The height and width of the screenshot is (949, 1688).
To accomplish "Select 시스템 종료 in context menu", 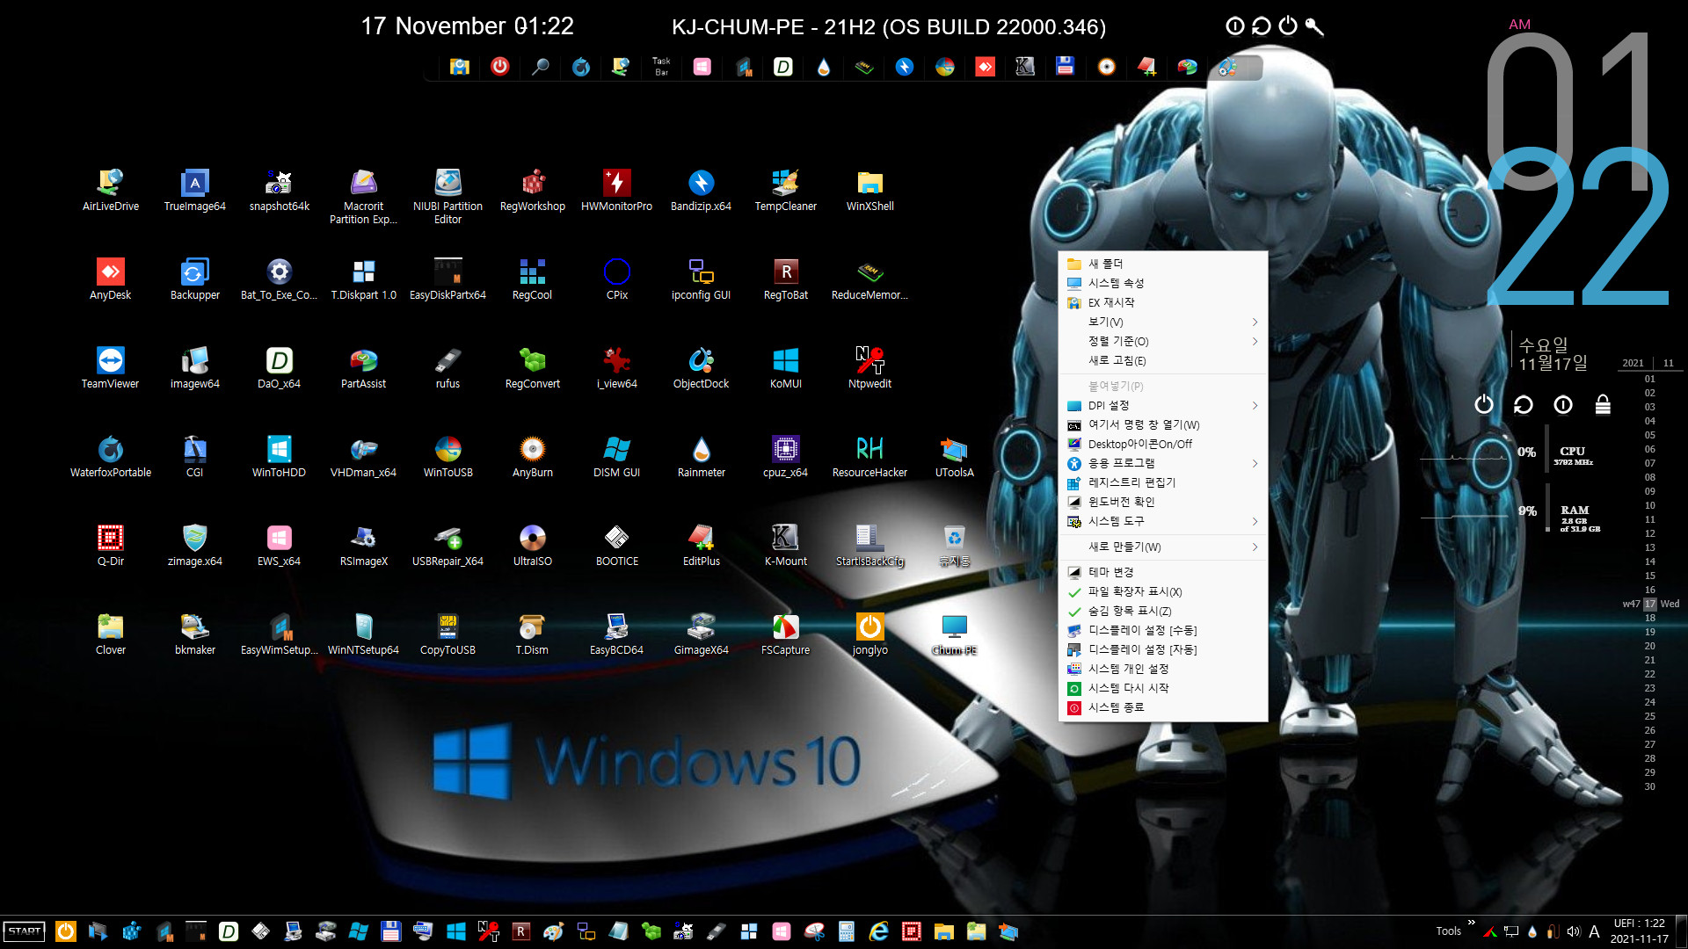I will pos(1162,707).
